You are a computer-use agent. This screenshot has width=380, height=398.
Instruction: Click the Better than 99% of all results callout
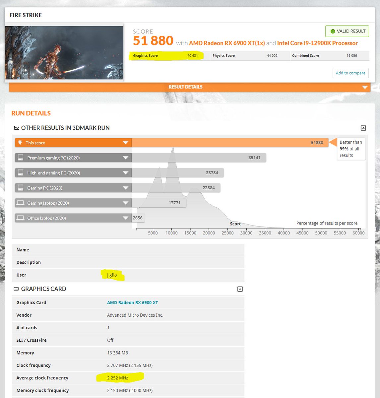coord(351,149)
